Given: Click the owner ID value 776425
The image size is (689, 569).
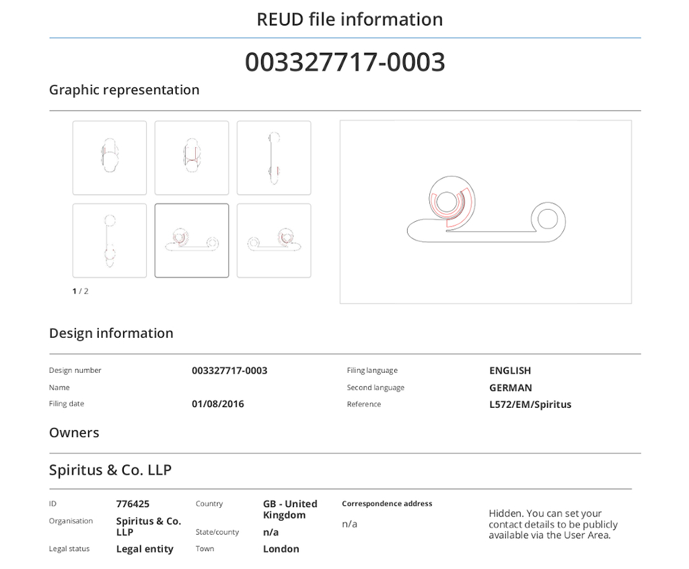Looking at the screenshot, I should coord(133,504).
